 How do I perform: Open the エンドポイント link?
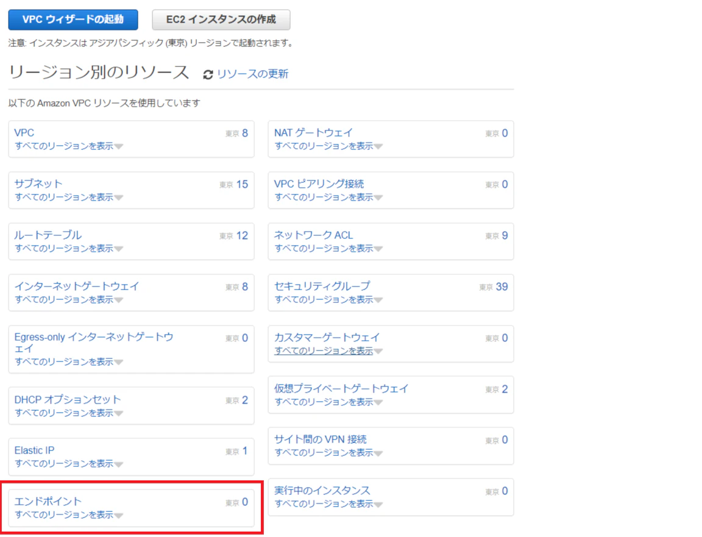(48, 502)
